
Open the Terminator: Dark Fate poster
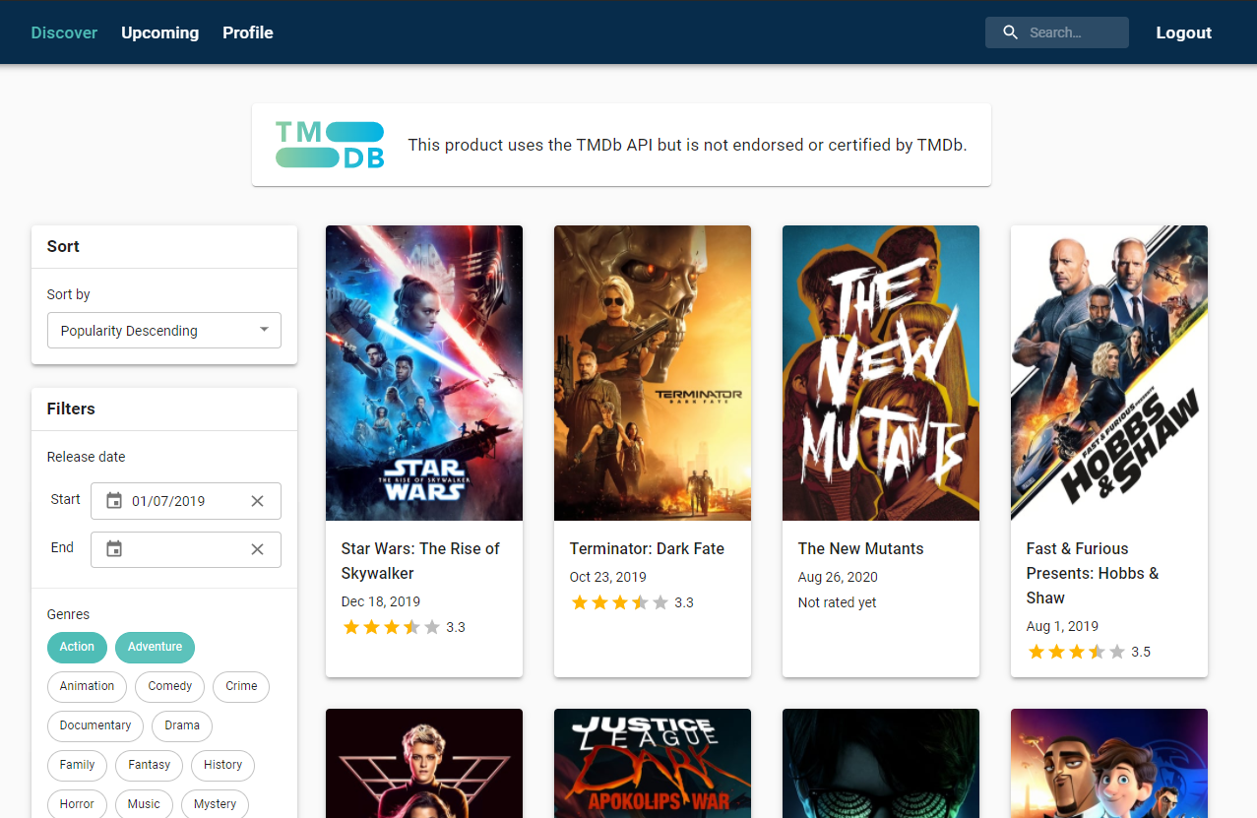(653, 373)
